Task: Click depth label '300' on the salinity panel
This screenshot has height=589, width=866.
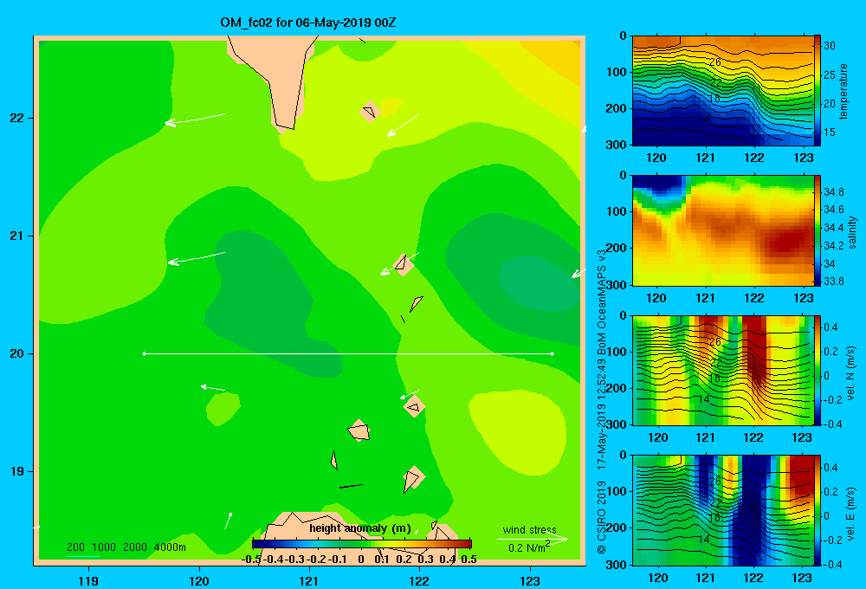Action: (x=618, y=285)
